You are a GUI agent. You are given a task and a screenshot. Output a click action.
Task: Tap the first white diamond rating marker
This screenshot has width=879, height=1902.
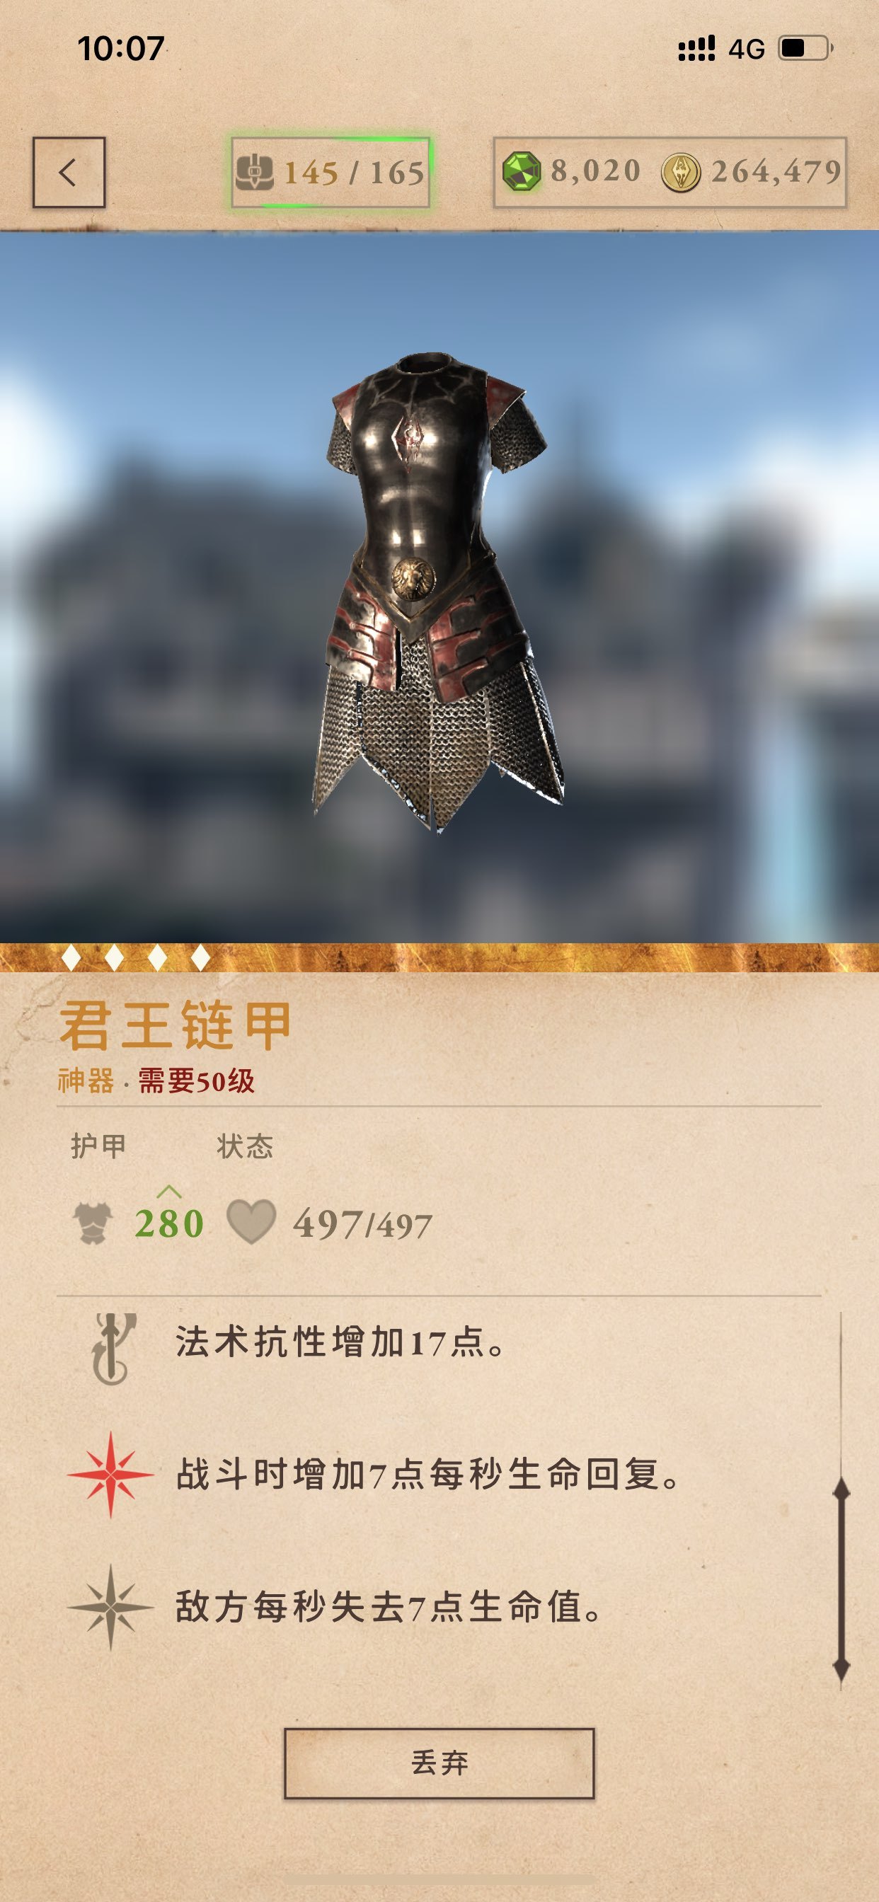[71, 957]
